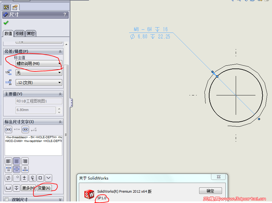272x203 pixels.
Task: Insert the counterbore symbol
Action: click(x=8, y=188)
